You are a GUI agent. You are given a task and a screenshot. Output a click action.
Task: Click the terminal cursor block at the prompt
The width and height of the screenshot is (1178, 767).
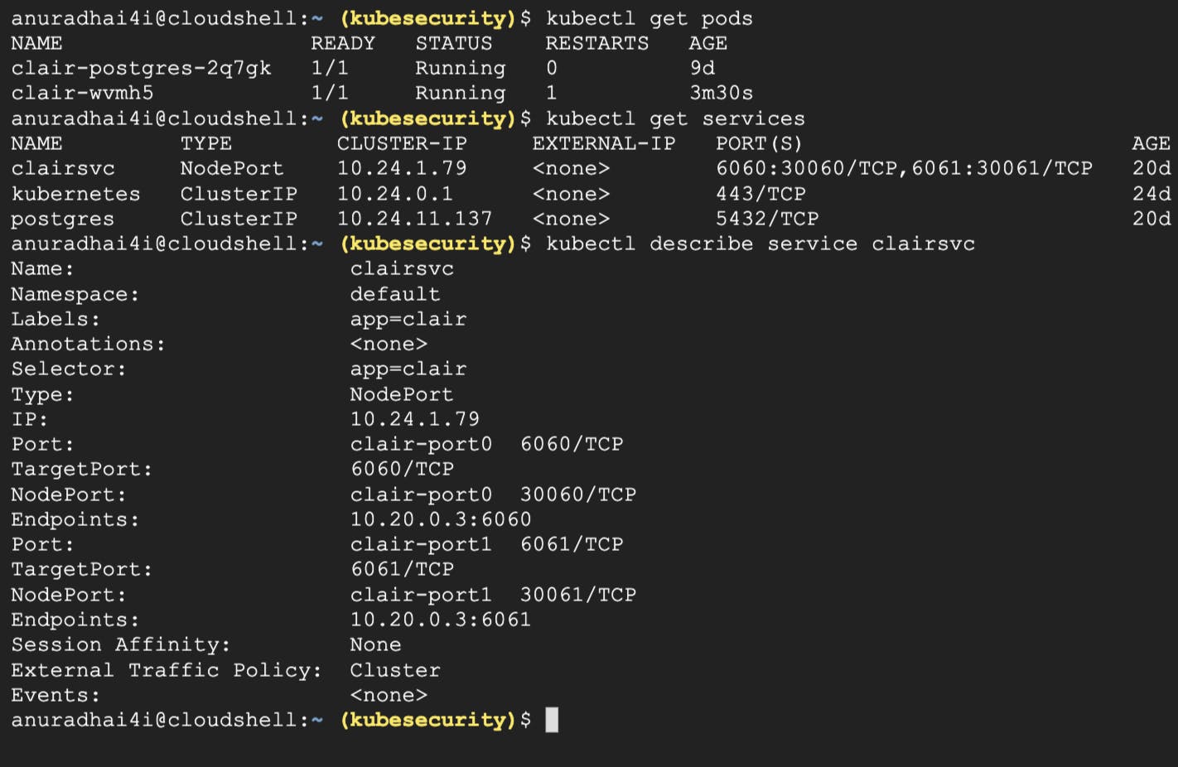pyautogui.click(x=552, y=720)
